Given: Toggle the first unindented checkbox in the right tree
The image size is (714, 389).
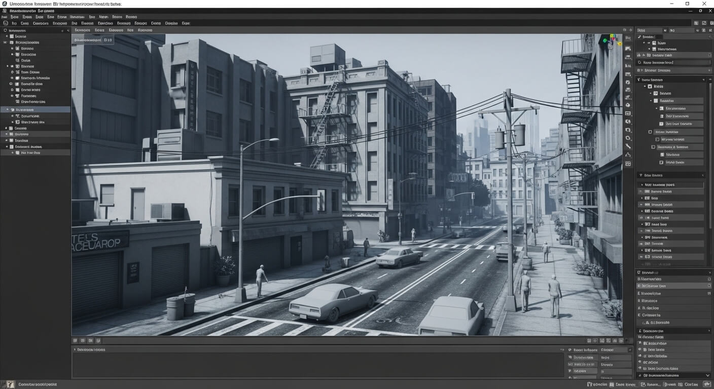Looking at the screenshot, I should click(x=651, y=132).
